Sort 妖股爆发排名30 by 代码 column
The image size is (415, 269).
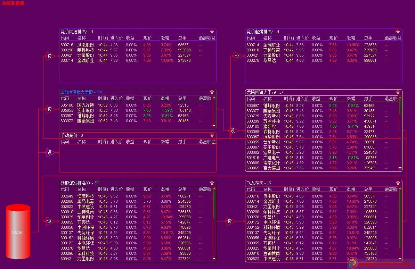(65, 189)
